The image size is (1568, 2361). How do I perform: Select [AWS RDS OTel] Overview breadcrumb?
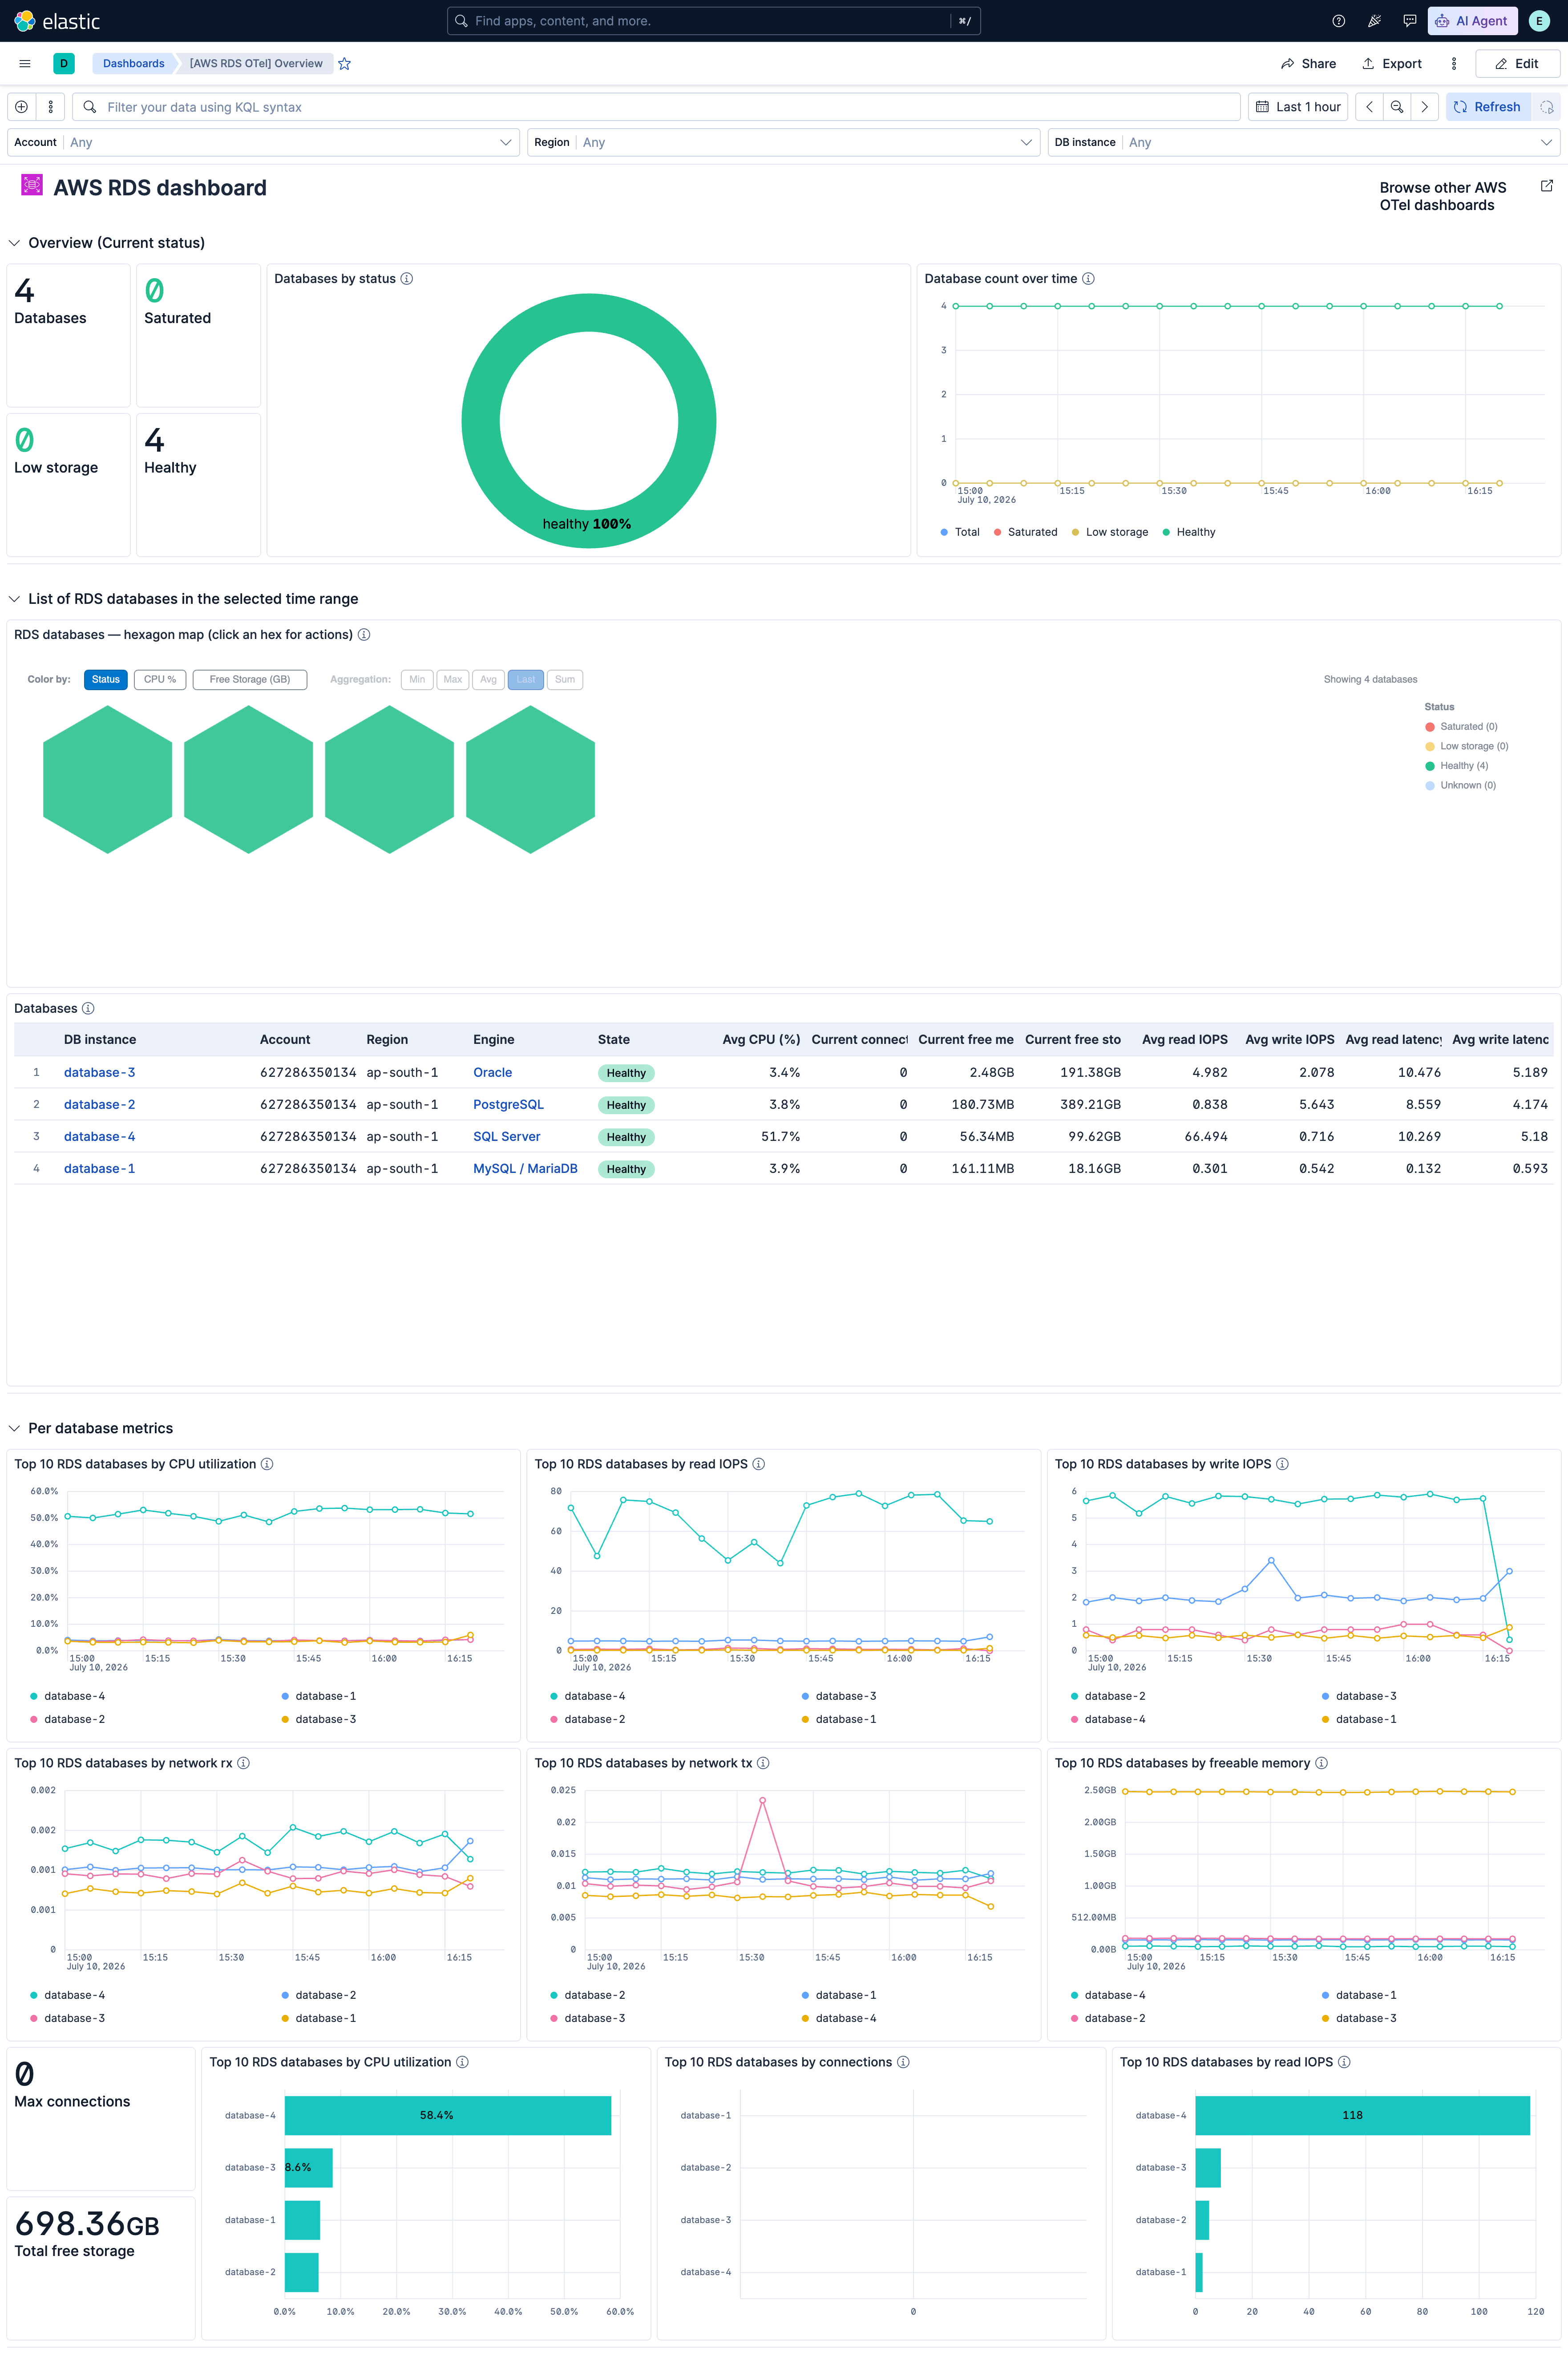(x=256, y=64)
